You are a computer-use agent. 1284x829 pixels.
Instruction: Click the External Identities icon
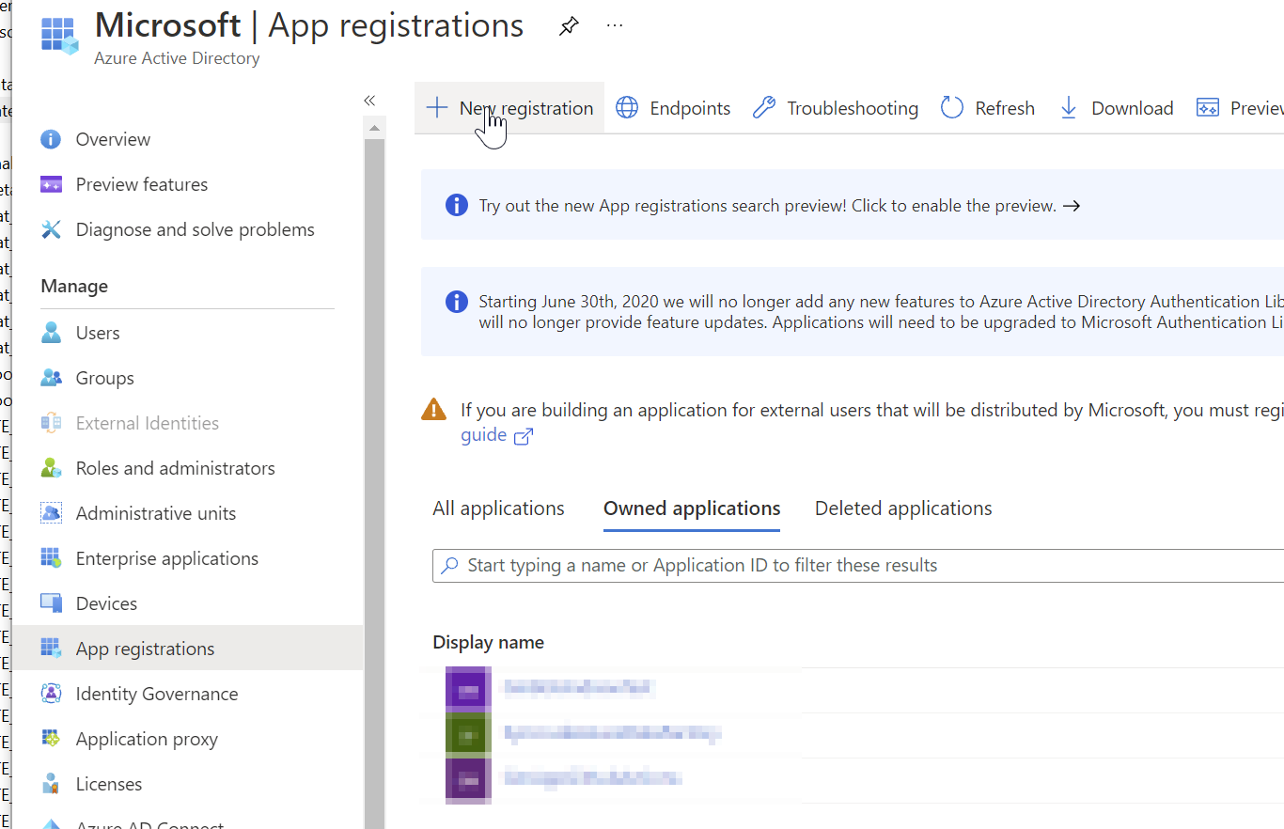coord(51,423)
